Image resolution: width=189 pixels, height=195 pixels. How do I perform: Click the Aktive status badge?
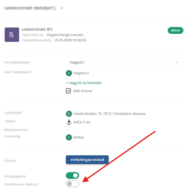(176, 30)
